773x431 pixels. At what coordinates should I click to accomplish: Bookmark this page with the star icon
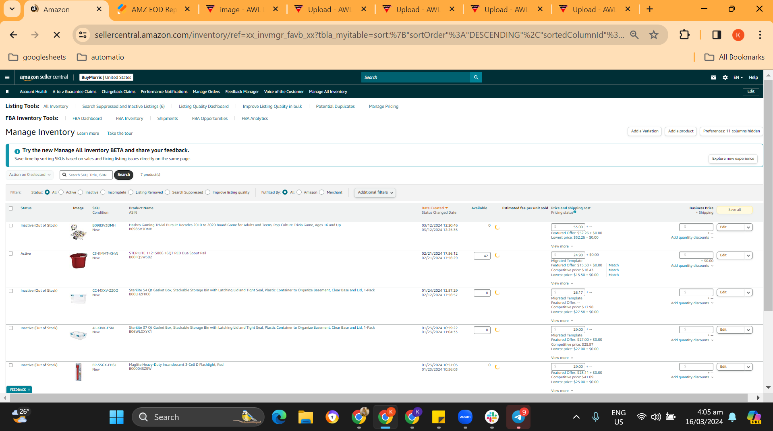654,35
